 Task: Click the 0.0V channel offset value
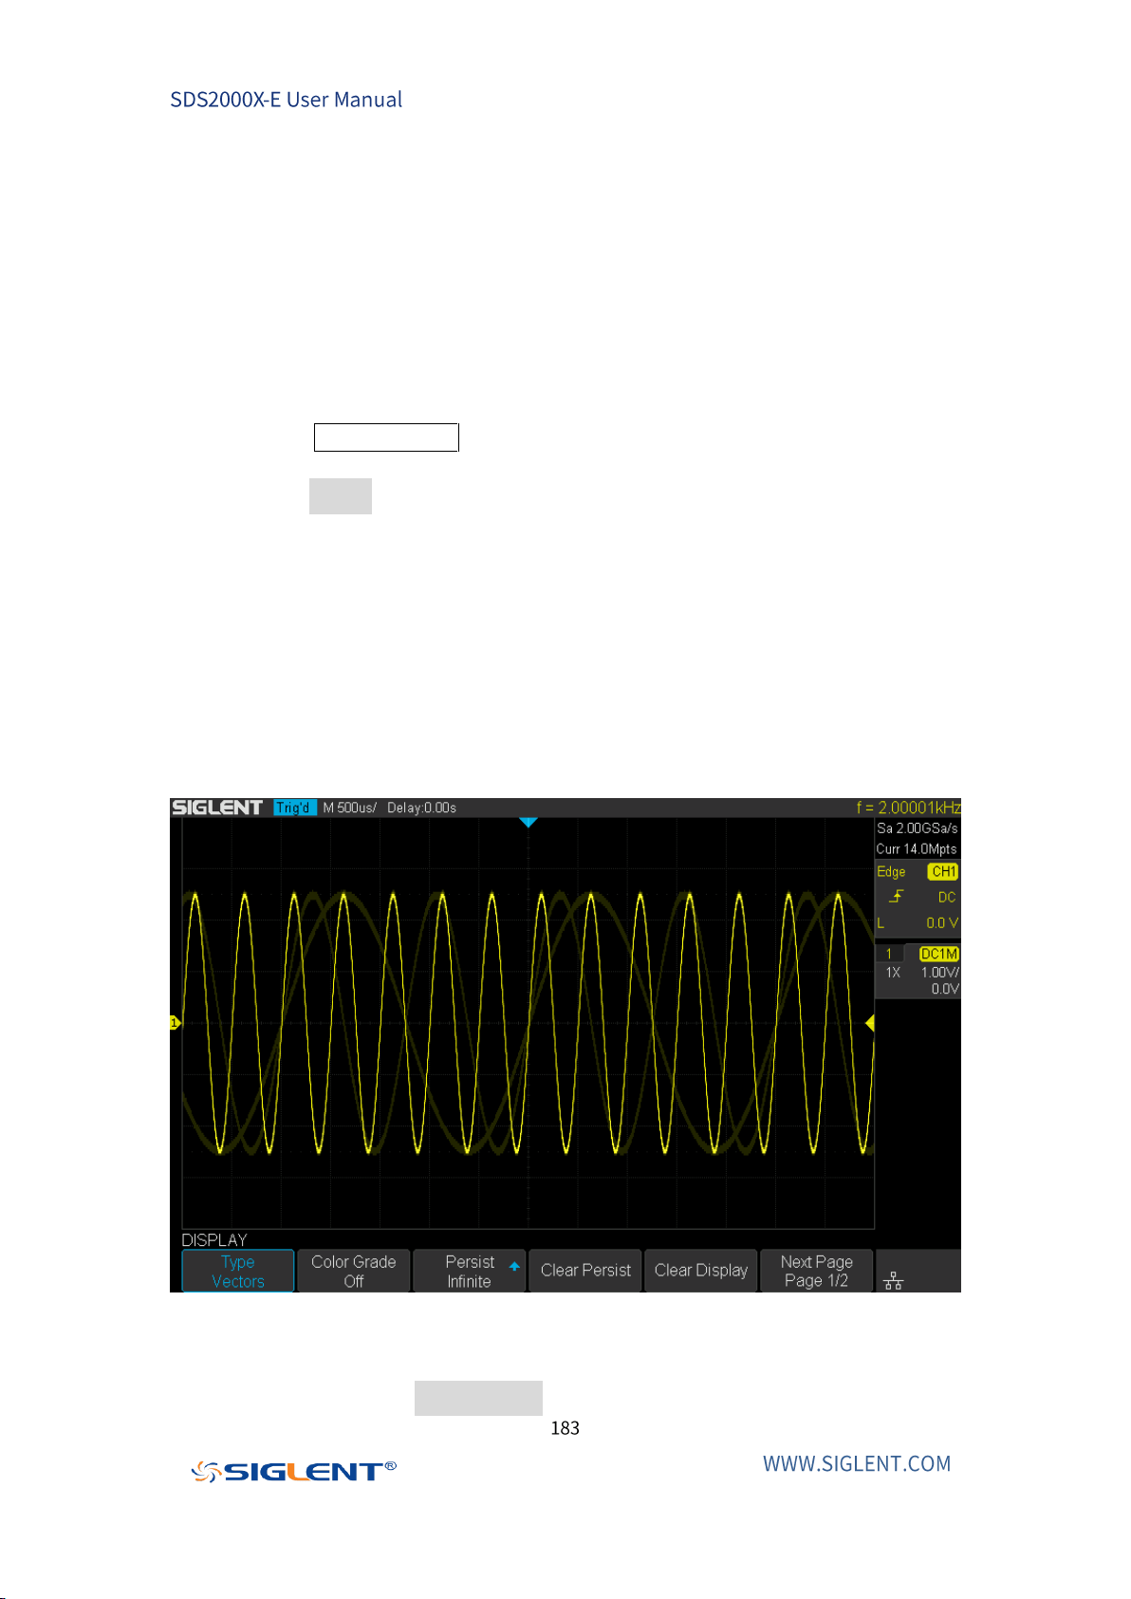click(945, 989)
